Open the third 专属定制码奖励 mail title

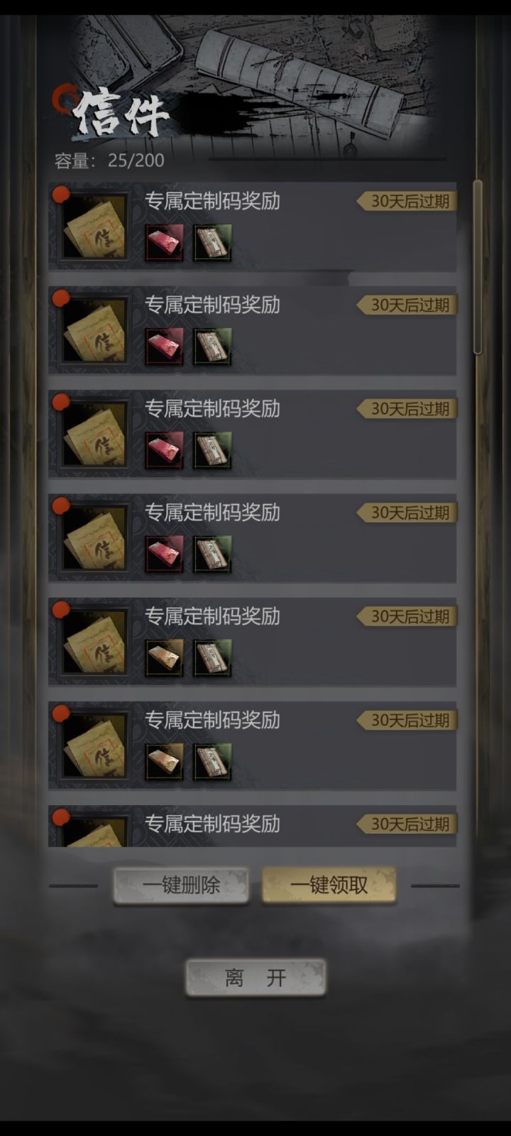click(x=212, y=409)
